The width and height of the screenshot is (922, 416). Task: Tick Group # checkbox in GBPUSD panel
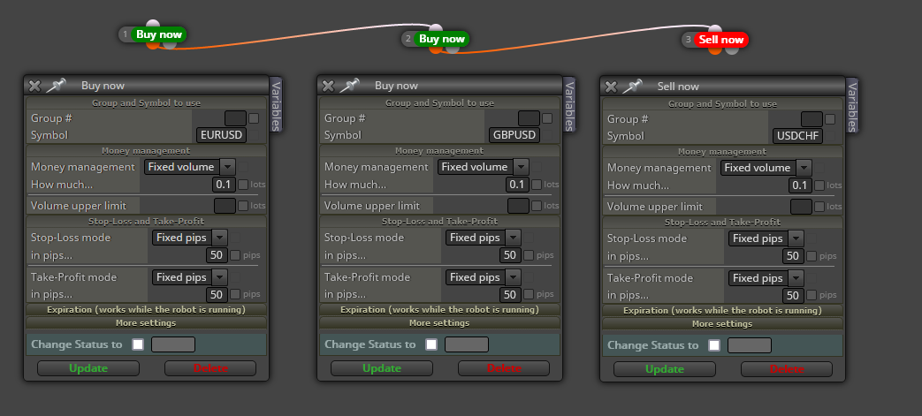pyautogui.click(x=547, y=118)
